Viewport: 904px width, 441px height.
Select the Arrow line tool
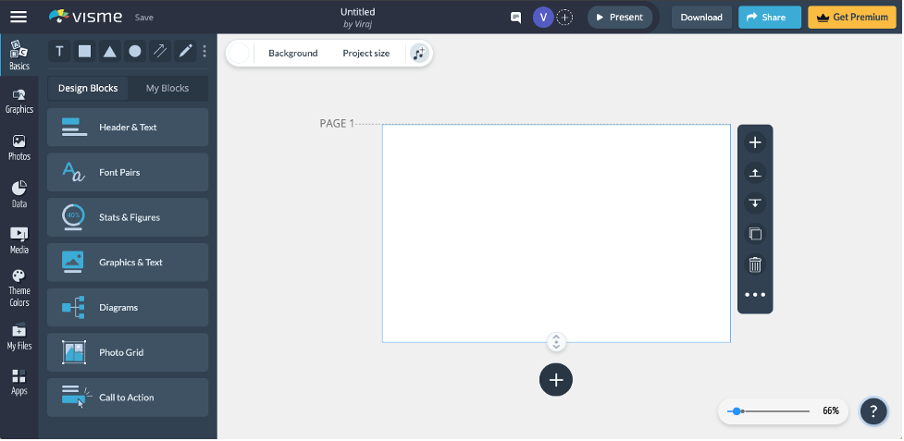160,51
